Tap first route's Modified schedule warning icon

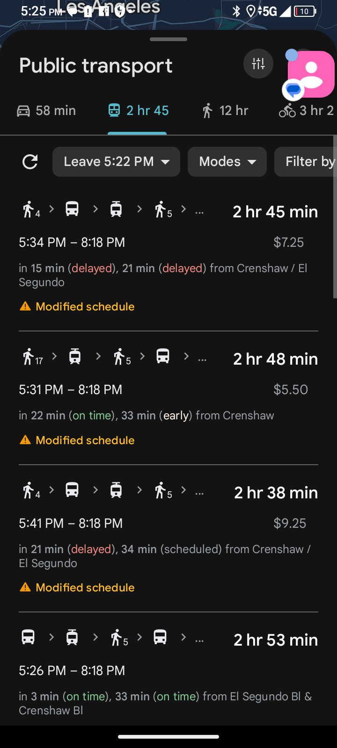click(x=25, y=307)
